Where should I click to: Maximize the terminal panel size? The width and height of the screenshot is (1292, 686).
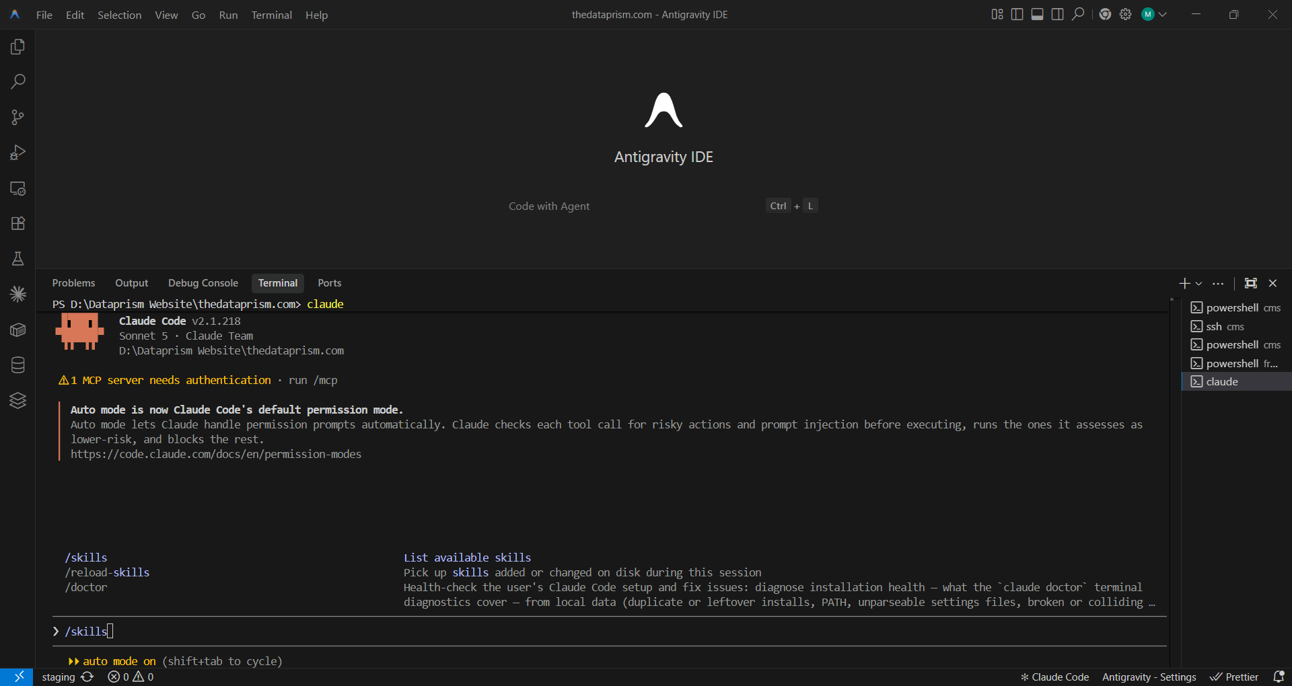[1250, 283]
